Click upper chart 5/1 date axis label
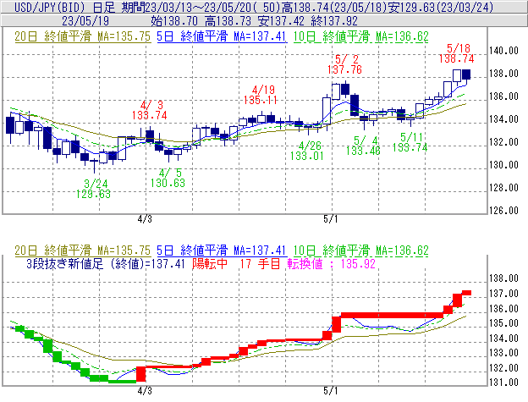528x402 pixels. [x=330, y=219]
